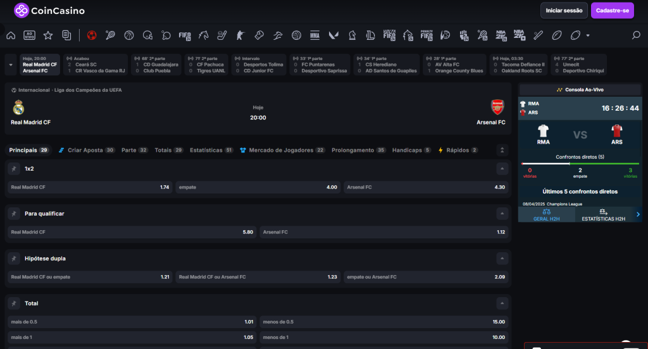This screenshot has width=648, height=349.
Task: Switch to the Parte tab
Action: pyautogui.click(x=134, y=150)
